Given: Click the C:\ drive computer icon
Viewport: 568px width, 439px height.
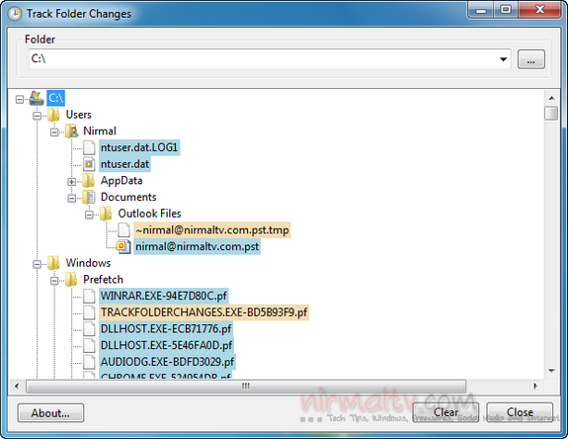Looking at the screenshot, I should 37,98.
